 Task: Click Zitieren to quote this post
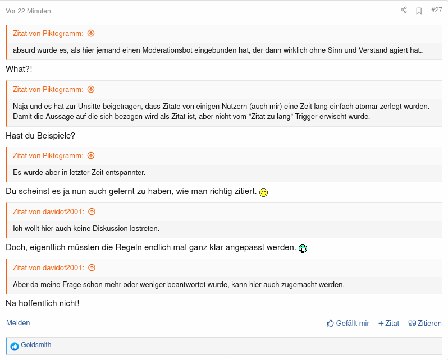pyautogui.click(x=425, y=323)
